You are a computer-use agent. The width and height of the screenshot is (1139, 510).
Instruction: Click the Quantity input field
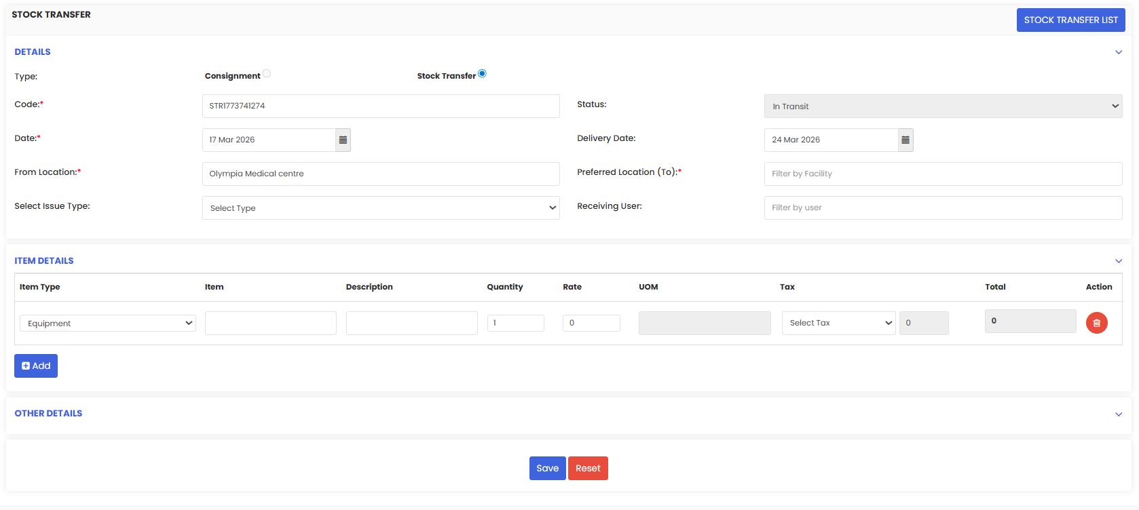pyautogui.click(x=515, y=323)
